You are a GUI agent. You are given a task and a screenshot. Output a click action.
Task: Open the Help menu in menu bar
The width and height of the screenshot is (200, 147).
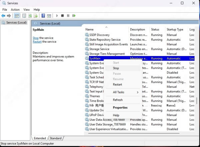click(37, 10)
